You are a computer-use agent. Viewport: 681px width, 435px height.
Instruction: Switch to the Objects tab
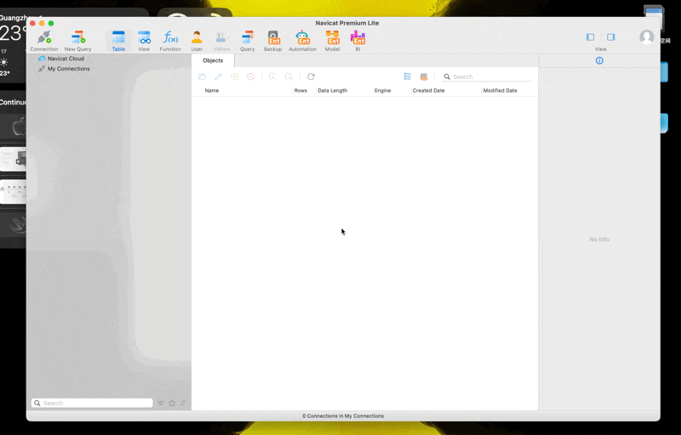(213, 60)
